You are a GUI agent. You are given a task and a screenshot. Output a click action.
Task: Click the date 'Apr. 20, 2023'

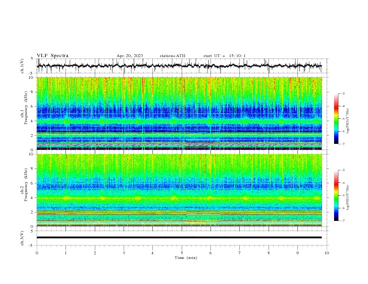click(x=130, y=56)
